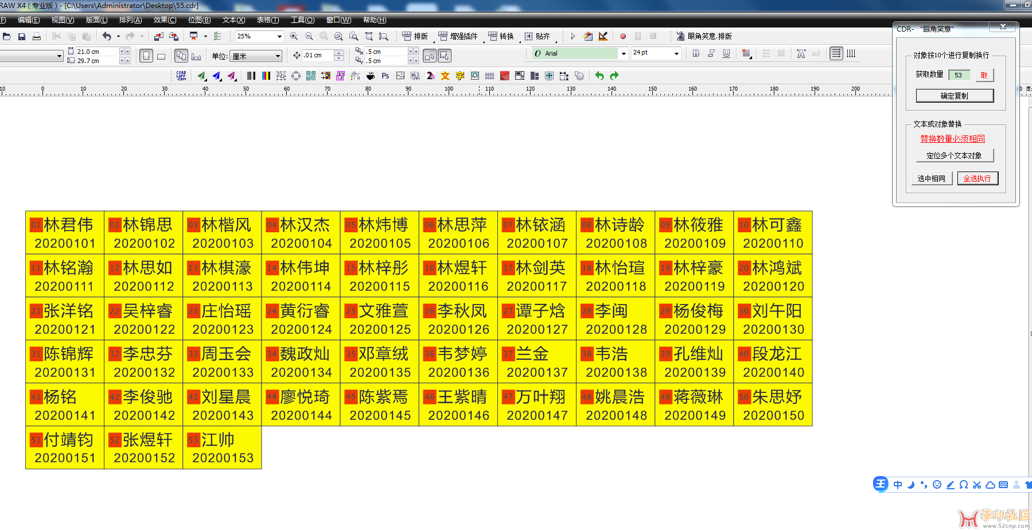Screen dimensions: 1032x530
Task: Expand the Arial font list dropdown
Action: (x=624, y=53)
